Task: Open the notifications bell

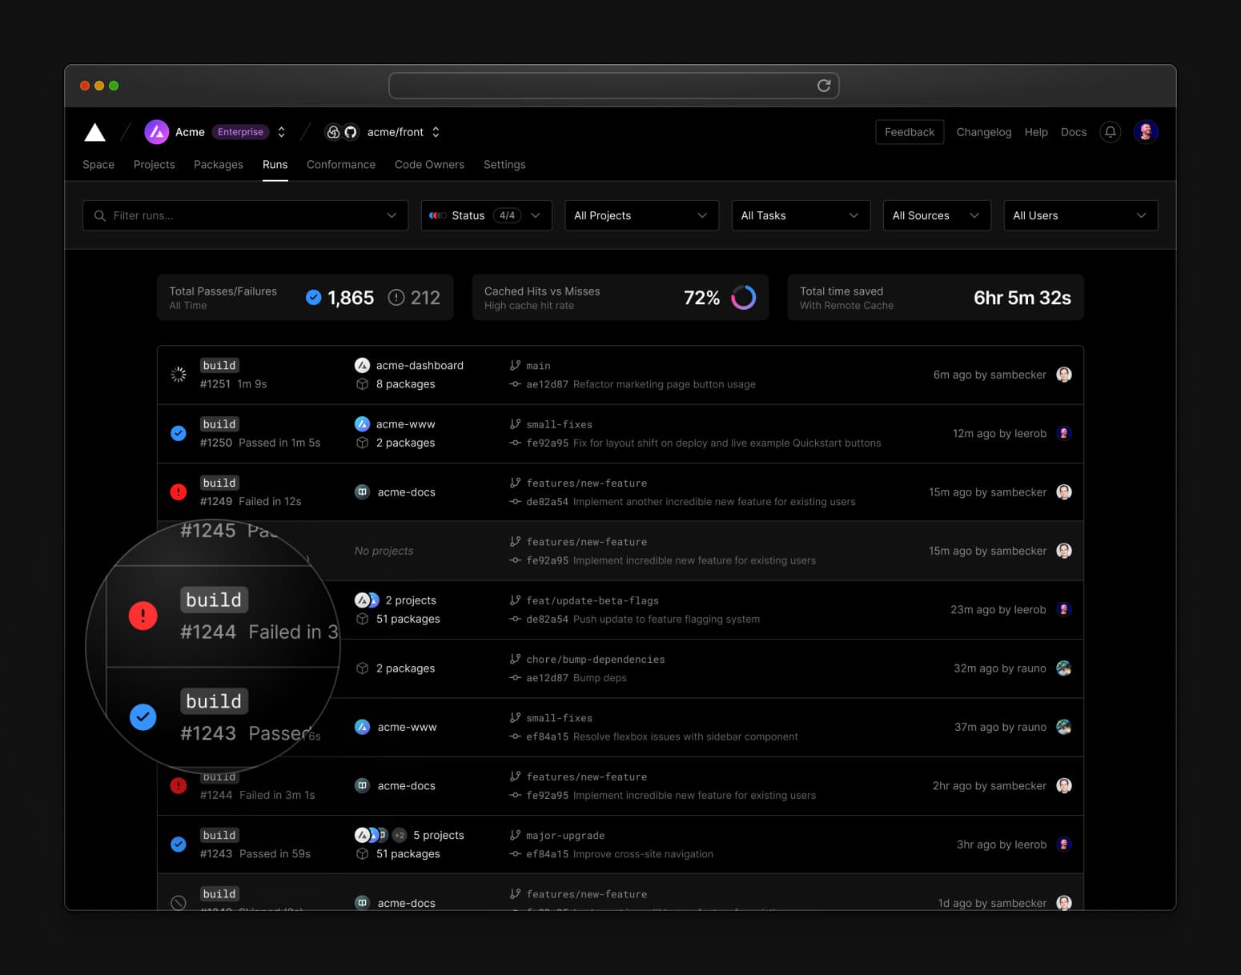Action: [x=1110, y=132]
